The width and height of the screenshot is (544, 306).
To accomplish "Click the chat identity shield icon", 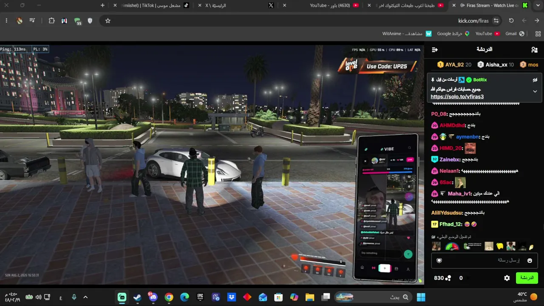I will 439,261.
